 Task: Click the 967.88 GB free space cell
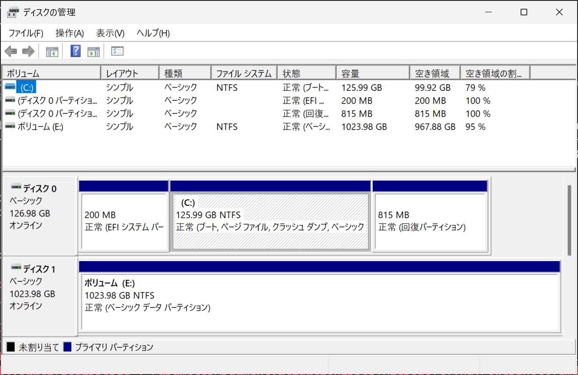click(x=435, y=127)
